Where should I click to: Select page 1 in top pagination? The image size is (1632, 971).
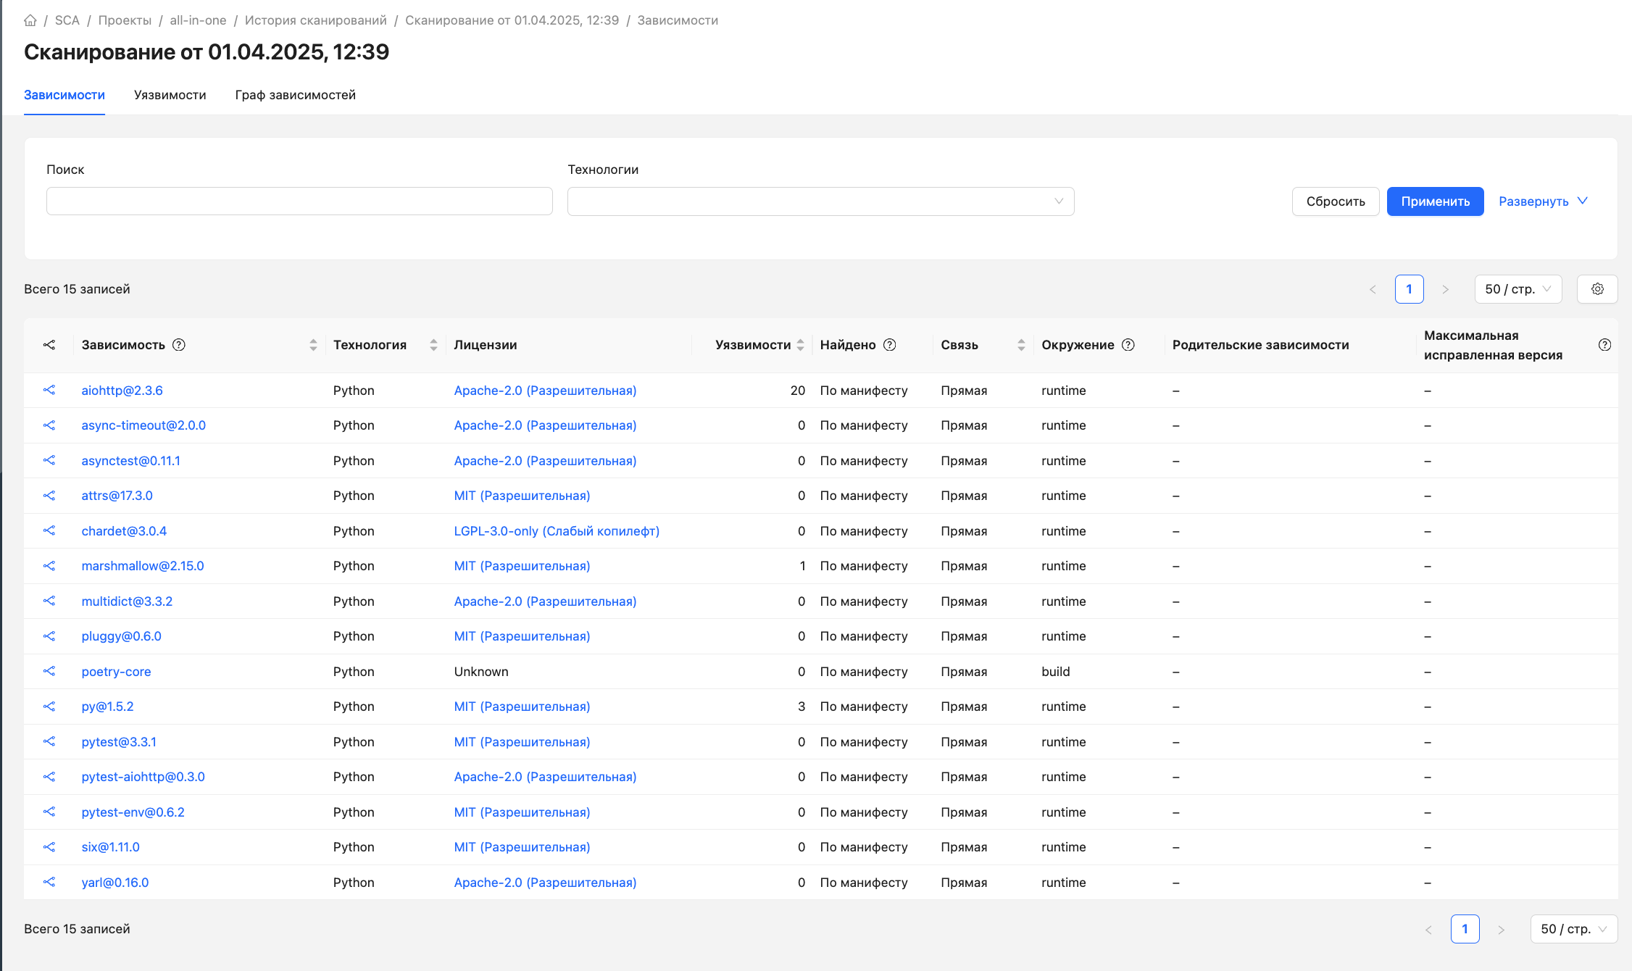click(x=1410, y=289)
